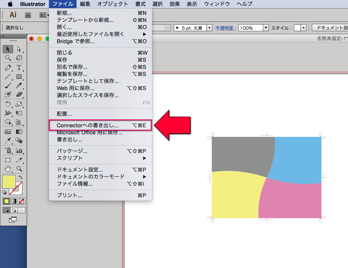Choose the Print menu item
This screenshot has width=348, height=268.
click(x=100, y=195)
